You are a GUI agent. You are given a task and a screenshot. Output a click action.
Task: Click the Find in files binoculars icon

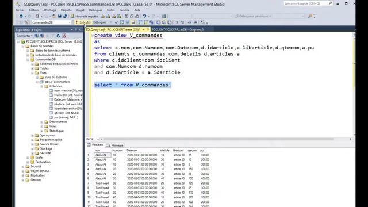coord(310,16)
